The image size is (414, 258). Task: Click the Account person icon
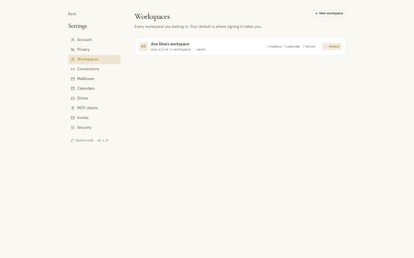point(73,40)
